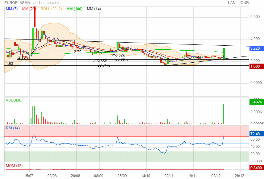Click the 2.70 resistance level annotation

pyautogui.click(x=78, y=52)
